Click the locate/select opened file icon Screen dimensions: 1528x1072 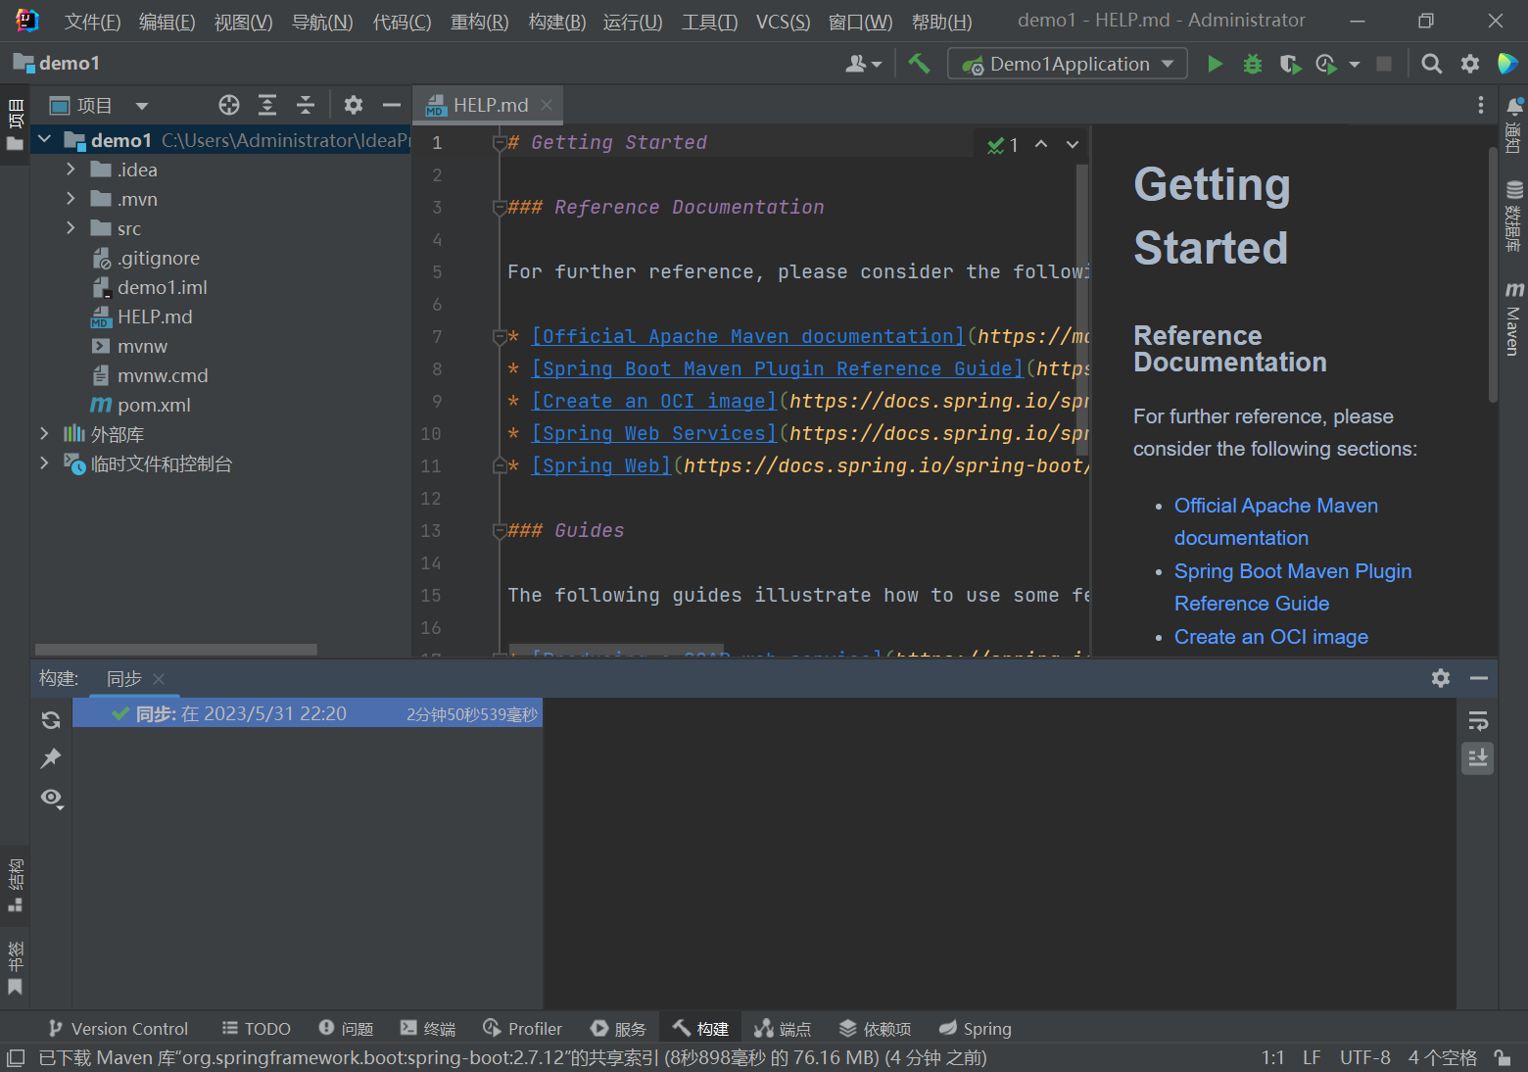point(229,105)
